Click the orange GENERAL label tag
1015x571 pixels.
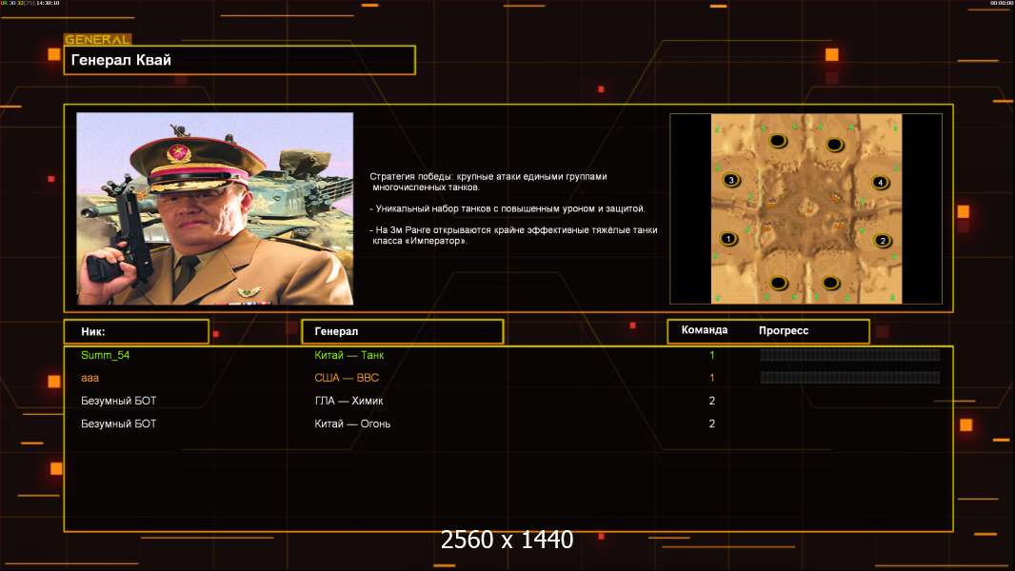97,40
